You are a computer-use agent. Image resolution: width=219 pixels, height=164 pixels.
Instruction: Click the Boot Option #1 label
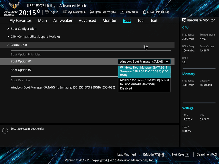pos(21,61)
